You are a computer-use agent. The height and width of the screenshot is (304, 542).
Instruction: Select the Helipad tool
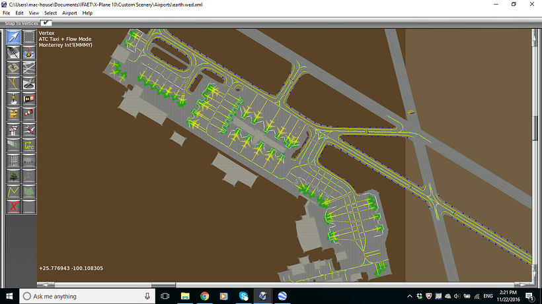(x=13, y=68)
